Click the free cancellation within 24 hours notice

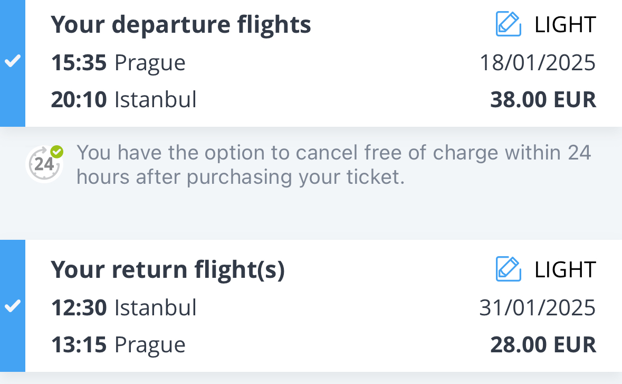(333, 164)
